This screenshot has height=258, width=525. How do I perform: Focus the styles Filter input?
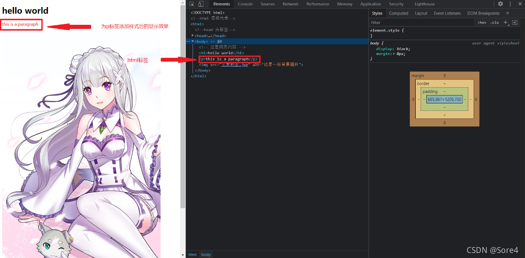[421, 23]
